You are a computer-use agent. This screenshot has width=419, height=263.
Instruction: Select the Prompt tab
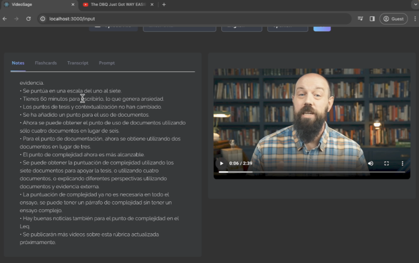point(107,63)
